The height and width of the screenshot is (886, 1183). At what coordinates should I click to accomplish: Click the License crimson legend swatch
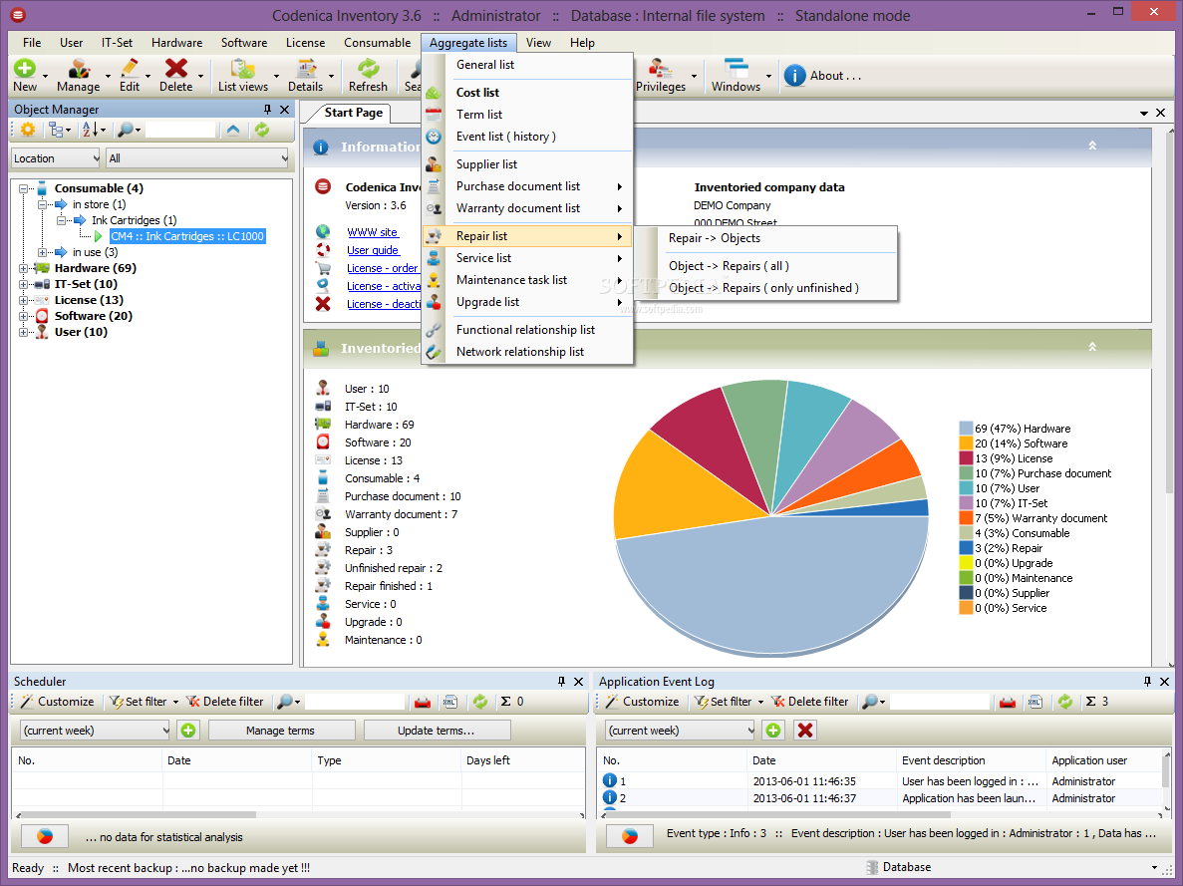point(966,458)
